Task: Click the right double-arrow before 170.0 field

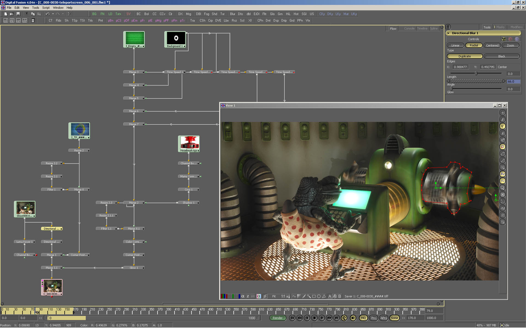Action: pyautogui.click(x=404, y=318)
